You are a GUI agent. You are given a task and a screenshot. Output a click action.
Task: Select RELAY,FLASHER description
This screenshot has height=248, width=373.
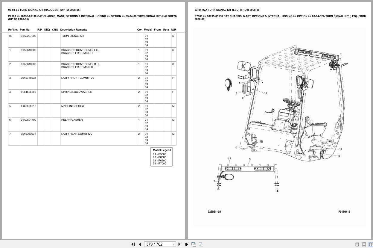(72, 120)
